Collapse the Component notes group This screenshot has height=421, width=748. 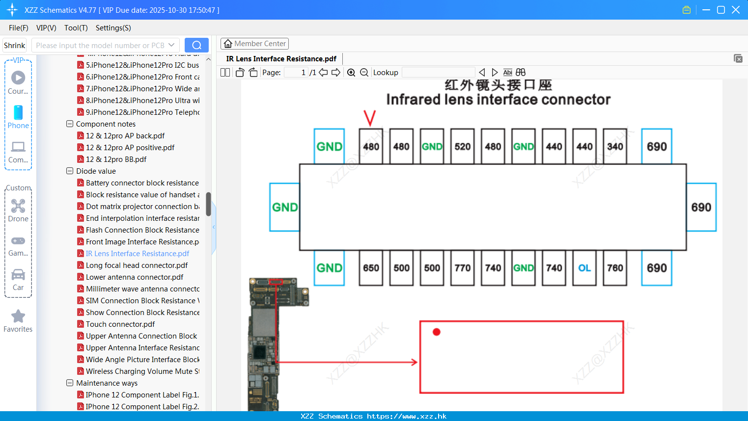(x=70, y=124)
